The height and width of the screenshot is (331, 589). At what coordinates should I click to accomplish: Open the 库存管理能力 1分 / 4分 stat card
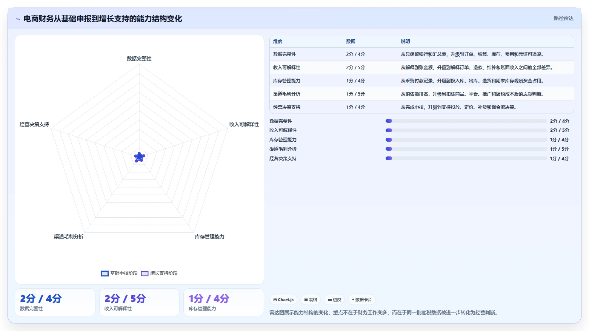pyautogui.click(x=223, y=302)
